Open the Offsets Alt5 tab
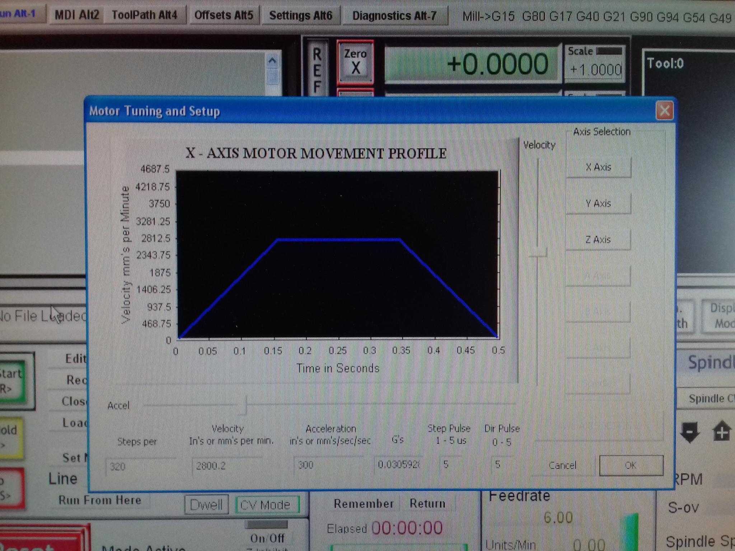Screen dimensions: 735x551 pyautogui.click(x=224, y=15)
